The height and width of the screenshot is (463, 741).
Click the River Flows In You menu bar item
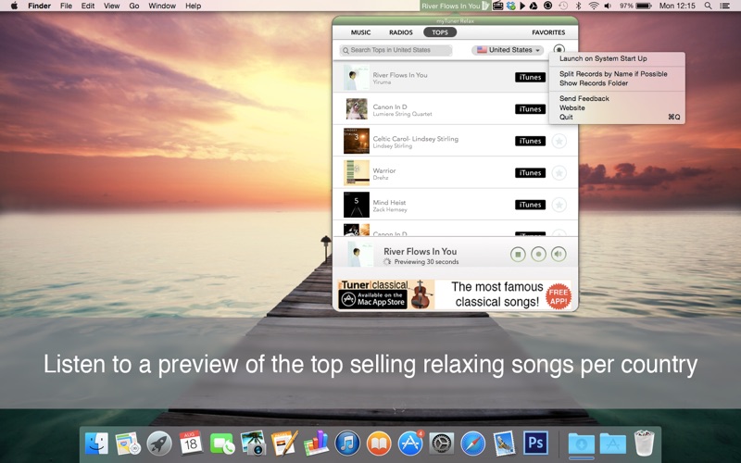pos(454,6)
